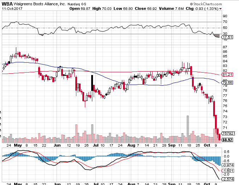Click the 0.5 MACD axis label

[x=227, y=152]
